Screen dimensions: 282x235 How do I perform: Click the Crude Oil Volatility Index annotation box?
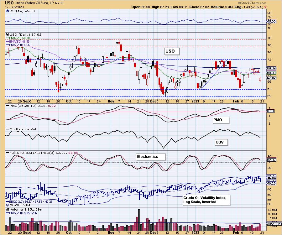[206, 200]
